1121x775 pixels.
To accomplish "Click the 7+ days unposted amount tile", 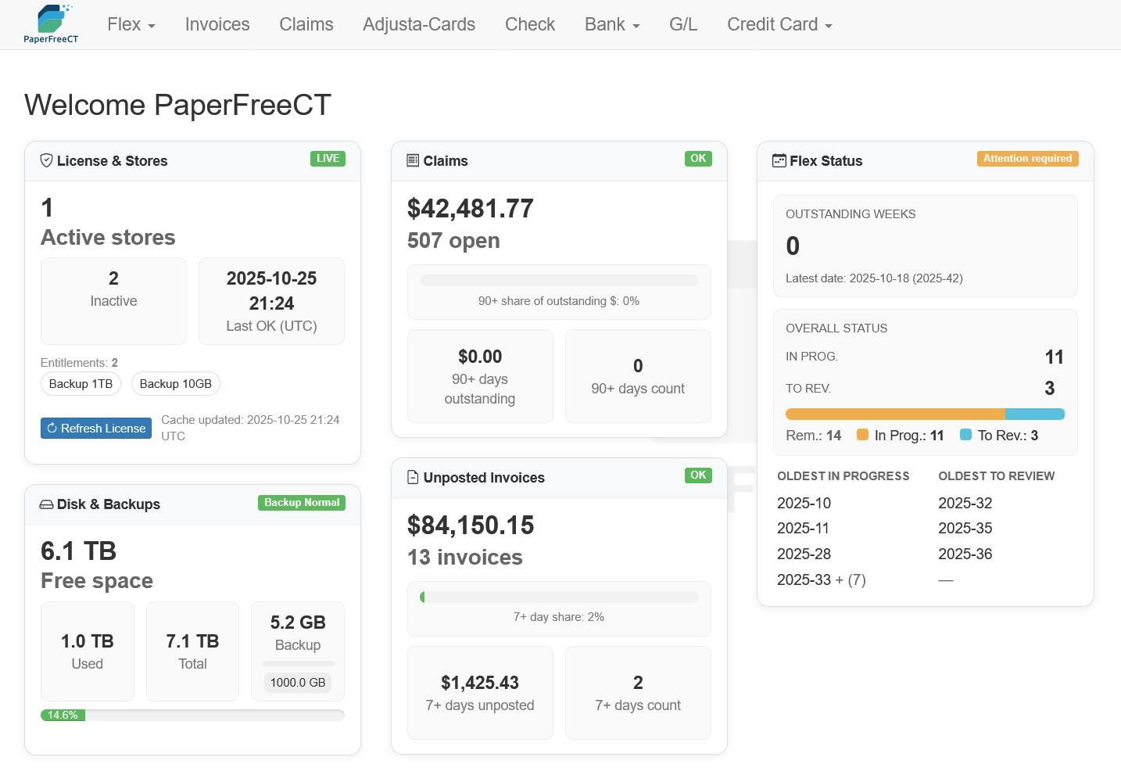I will [x=480, y=692].
